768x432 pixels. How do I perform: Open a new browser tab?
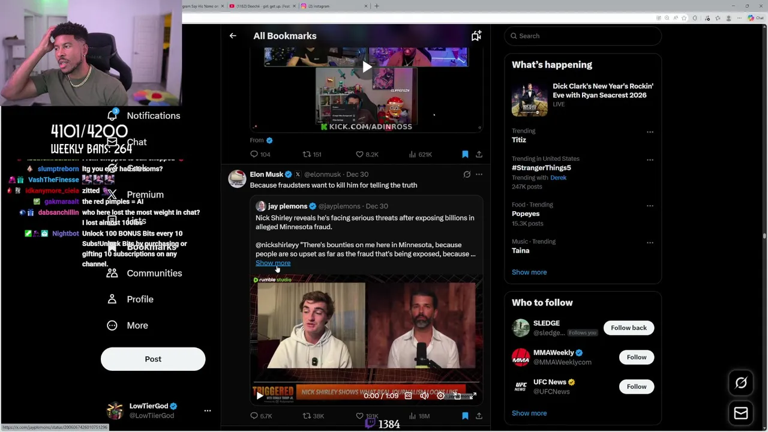click(377, 6)
